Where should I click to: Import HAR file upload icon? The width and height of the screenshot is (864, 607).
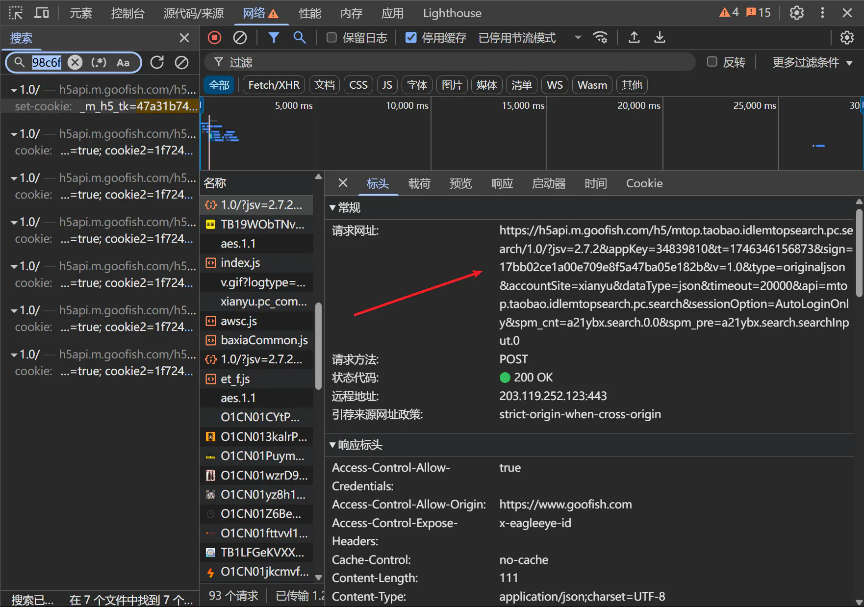tap(634, 38)
